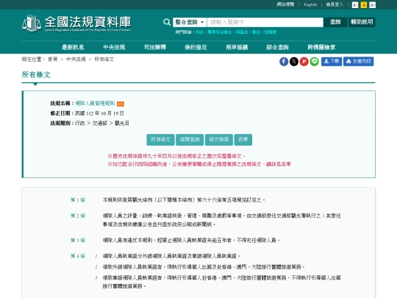The image size is (397, 298).
Task: Click popular keyword 性騷擾
Action: (x=270, y=32)
